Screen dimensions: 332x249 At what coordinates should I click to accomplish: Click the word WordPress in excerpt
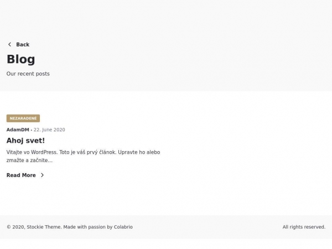click(x=44, y=152)
